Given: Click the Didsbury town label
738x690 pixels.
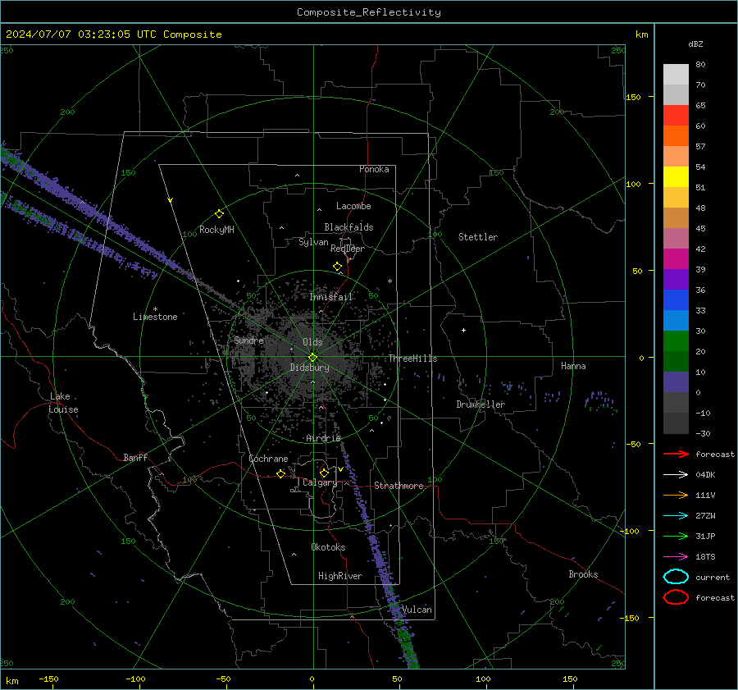Looking at the screenshot, I should coord(309,368).
